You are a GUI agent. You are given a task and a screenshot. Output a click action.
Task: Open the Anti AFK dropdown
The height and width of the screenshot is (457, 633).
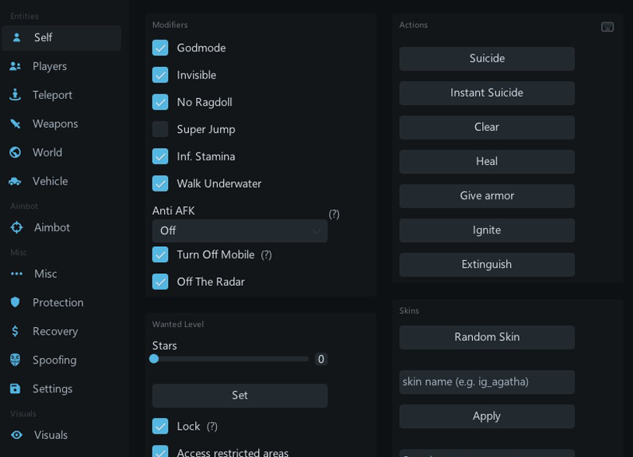click(x=240, y=230)
